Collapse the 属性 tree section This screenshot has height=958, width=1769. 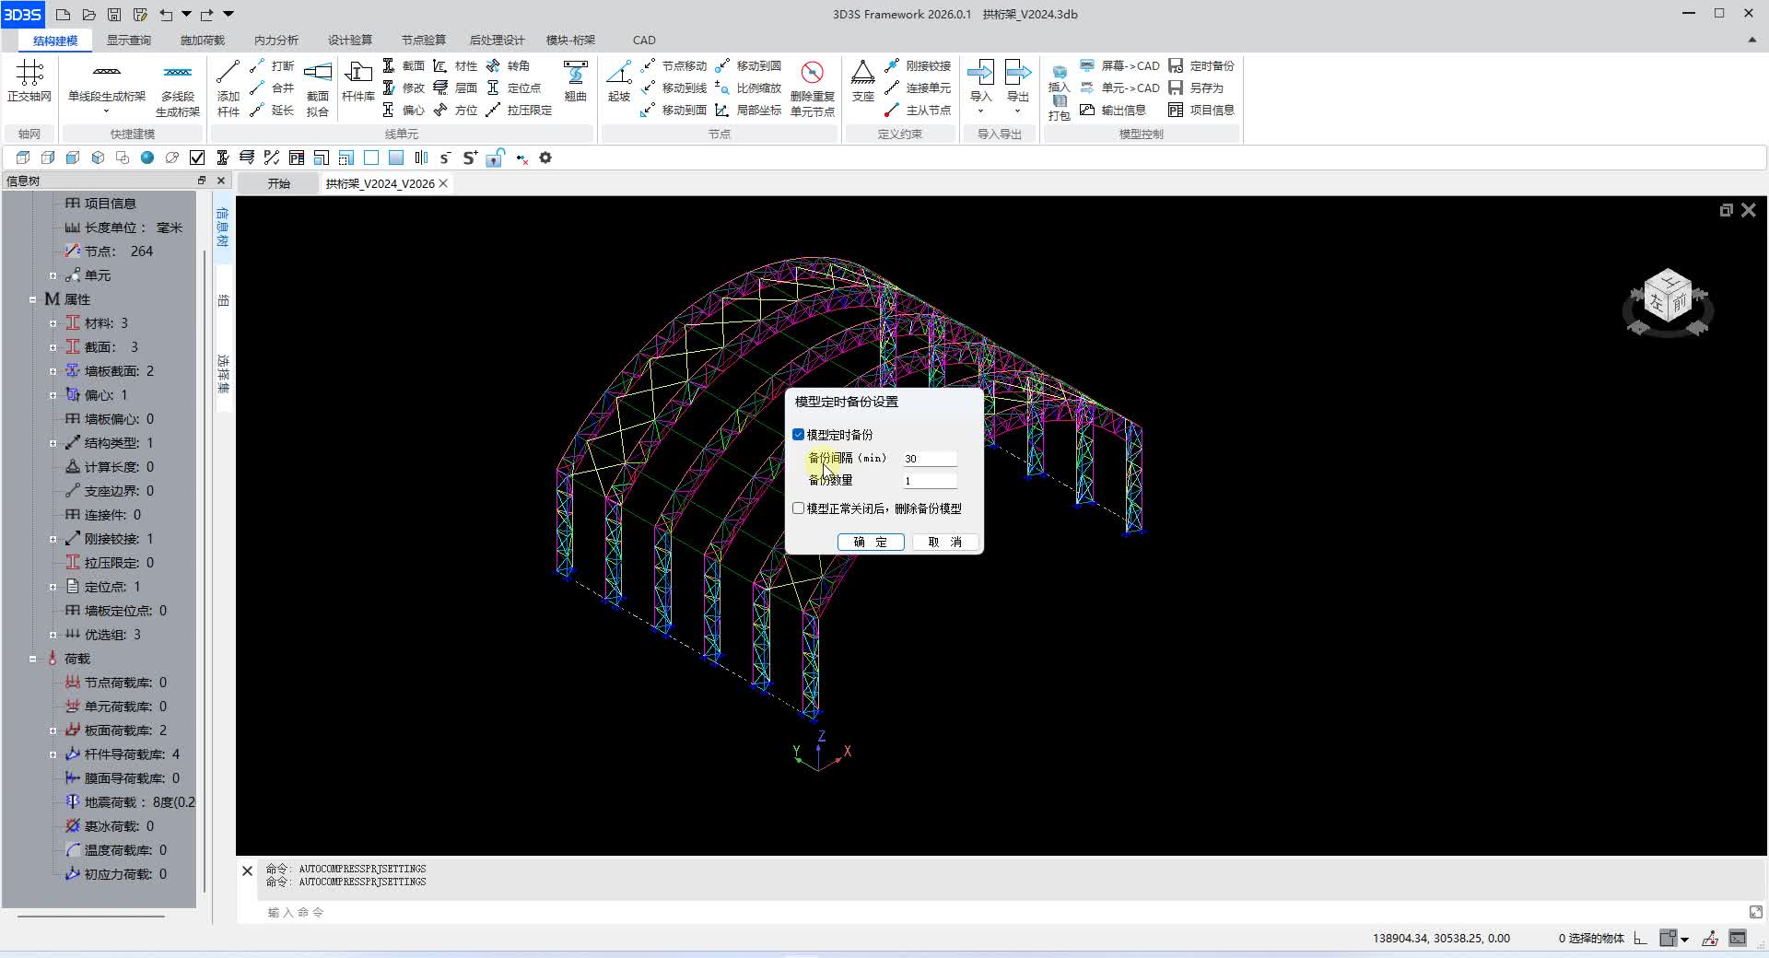click(32, 299)
